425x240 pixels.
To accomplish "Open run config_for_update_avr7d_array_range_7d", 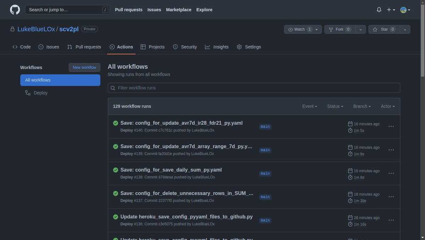I will [x=186, y=146].
